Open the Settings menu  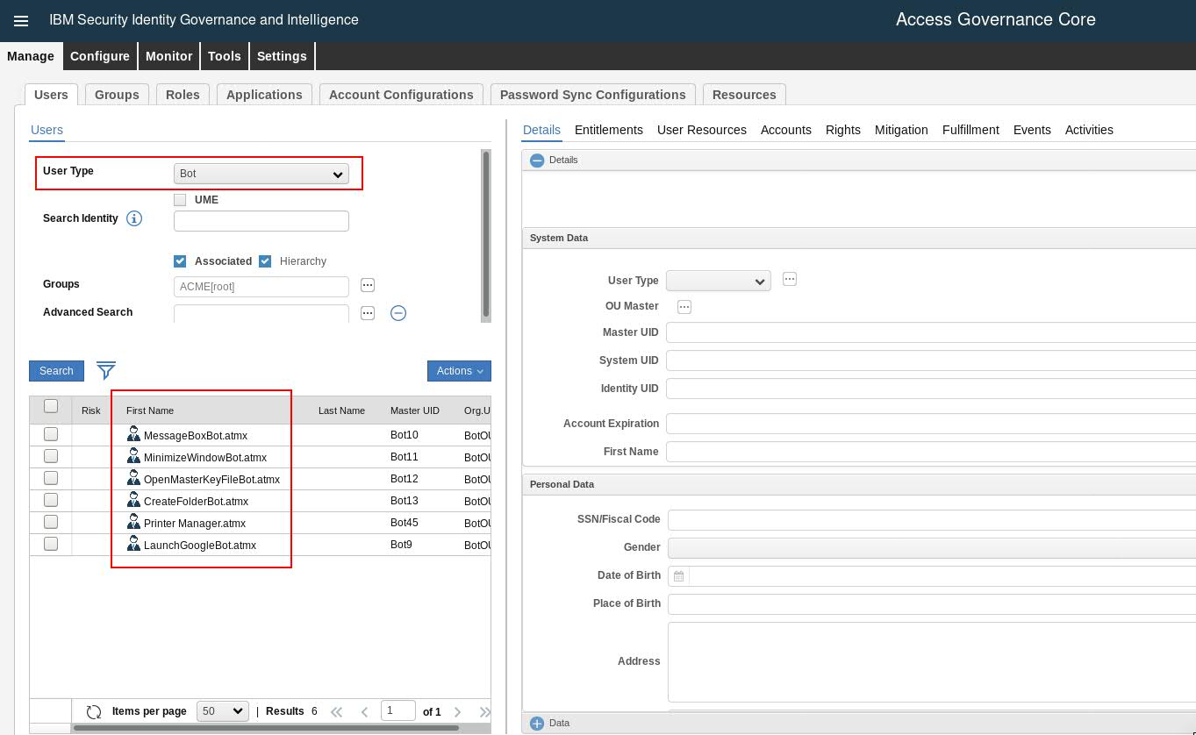click(x=282, y=56)
